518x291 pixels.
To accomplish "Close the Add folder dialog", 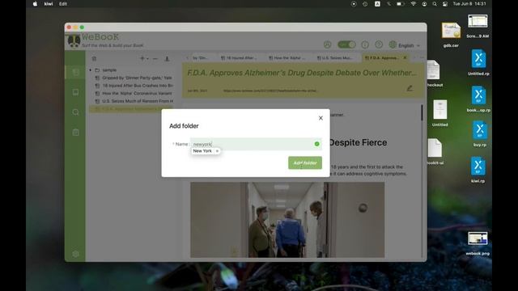I will coord(321,118).
